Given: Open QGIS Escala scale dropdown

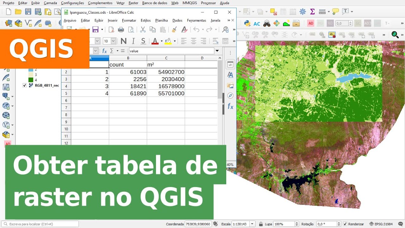Looking at the screenshot, I should coord(252,224).
